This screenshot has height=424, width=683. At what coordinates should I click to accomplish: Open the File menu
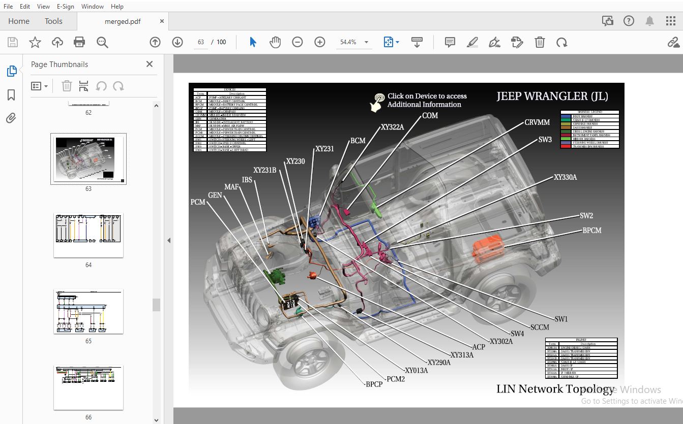tap(9, 7)
